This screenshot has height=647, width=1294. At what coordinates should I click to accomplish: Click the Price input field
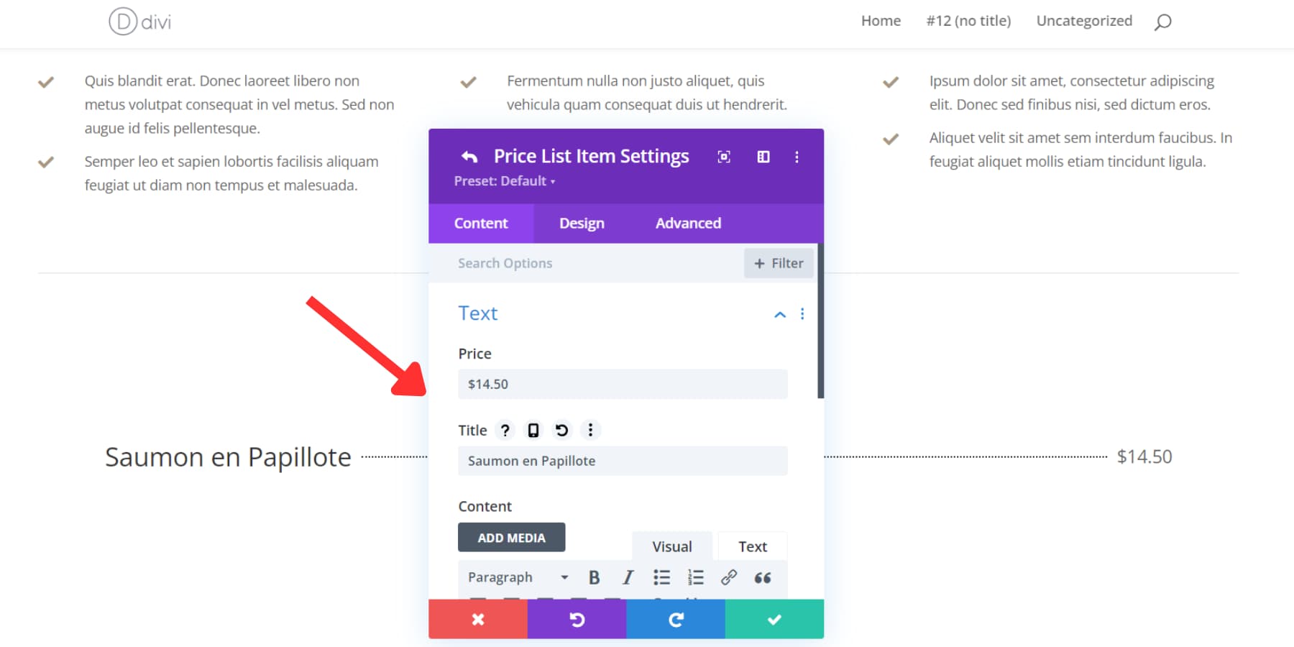(x=623, y=384)
